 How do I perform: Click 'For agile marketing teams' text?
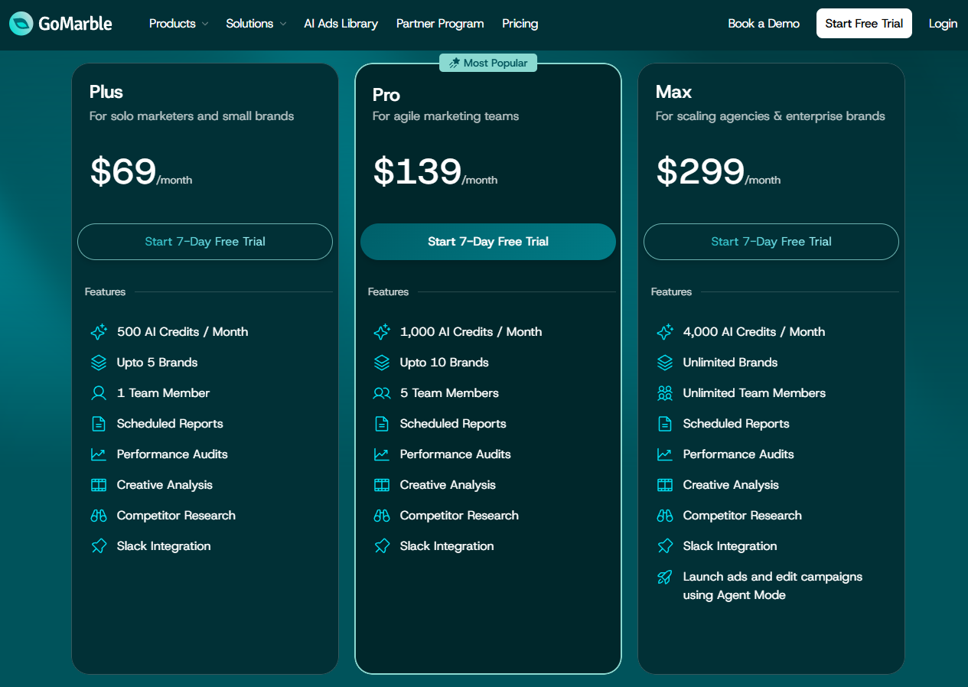(x=446, y=116)
